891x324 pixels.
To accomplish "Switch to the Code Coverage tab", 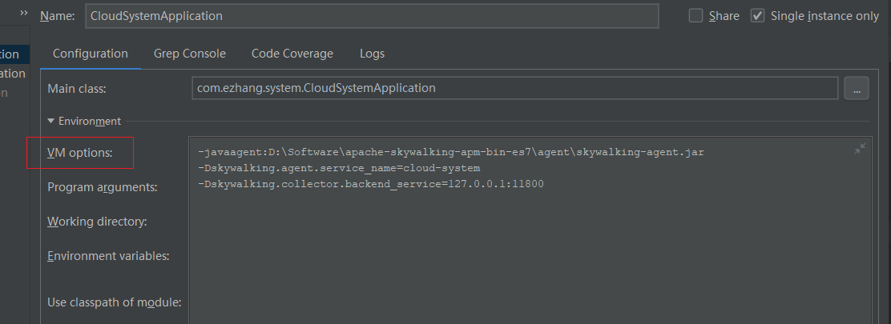I will pyautogui.click(x=292, y=54).
